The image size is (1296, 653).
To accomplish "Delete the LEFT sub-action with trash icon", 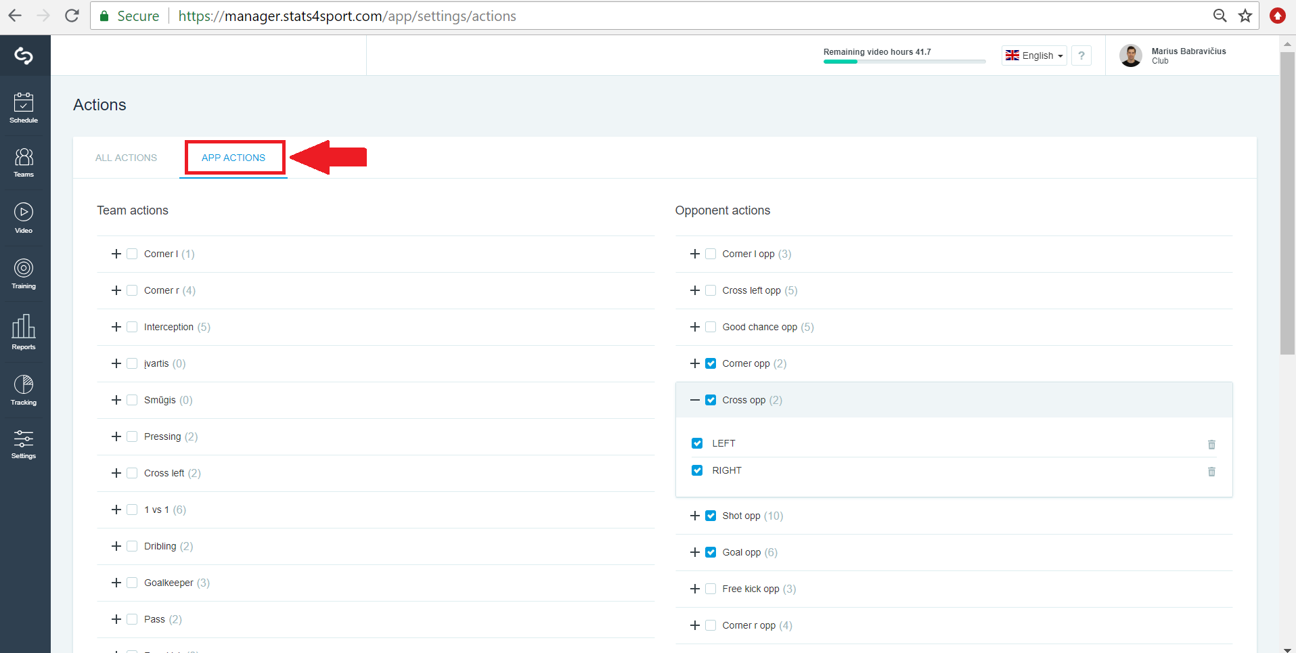I will point(1211,445).
